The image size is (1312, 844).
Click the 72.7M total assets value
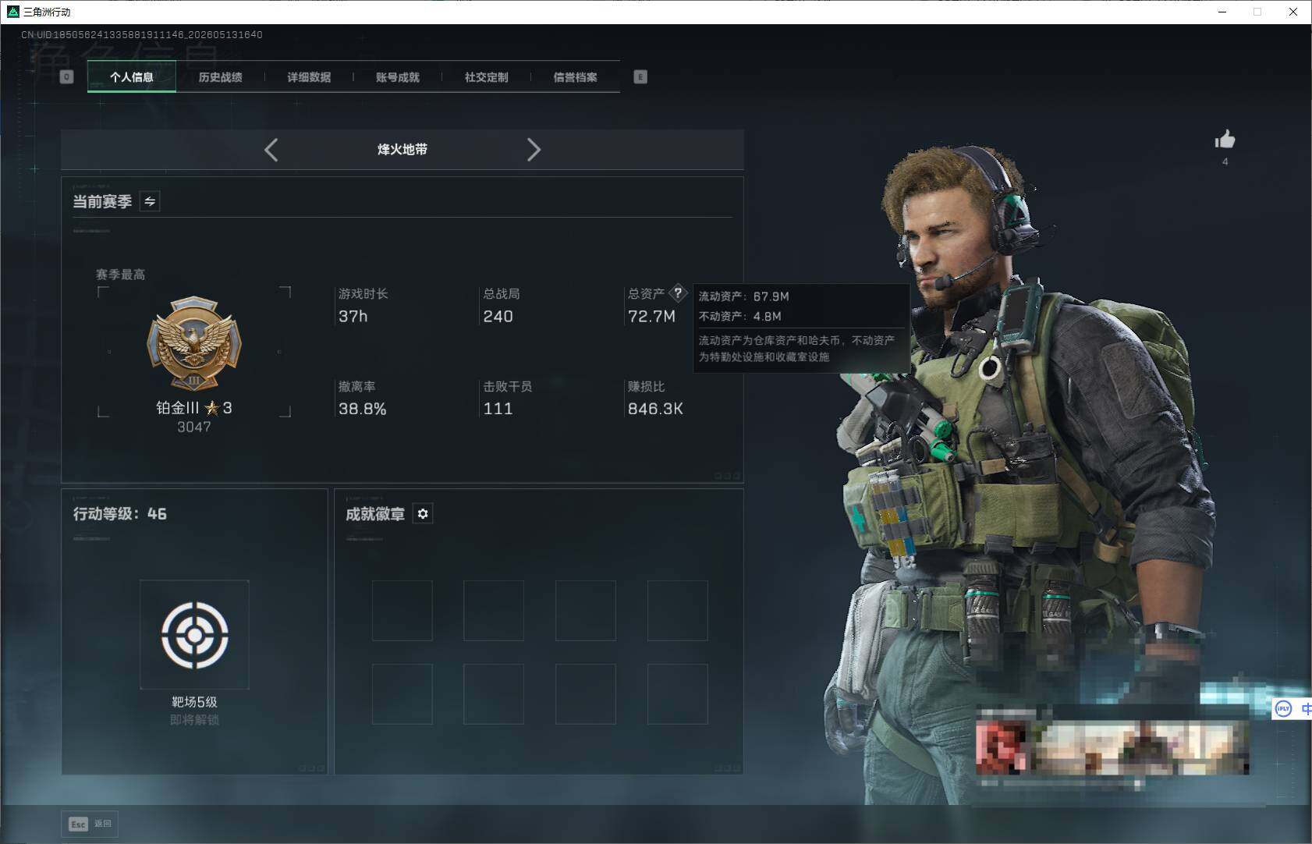(651, 317)
